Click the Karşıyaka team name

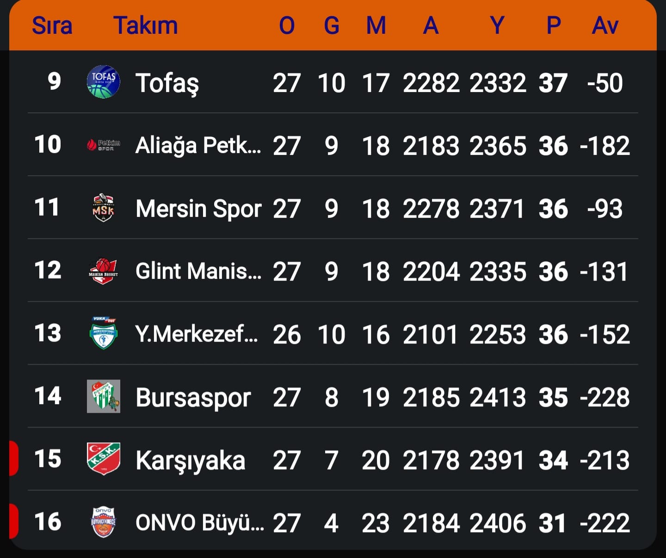coord(190,460)
